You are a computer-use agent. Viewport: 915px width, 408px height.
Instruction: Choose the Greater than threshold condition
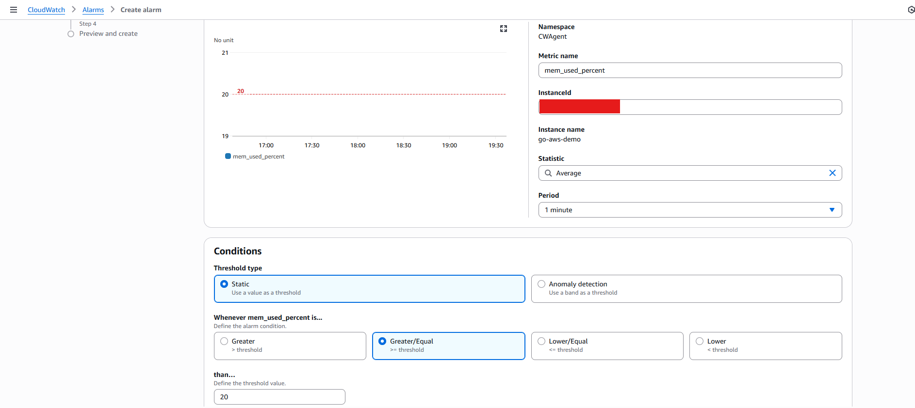coord(224,341)
